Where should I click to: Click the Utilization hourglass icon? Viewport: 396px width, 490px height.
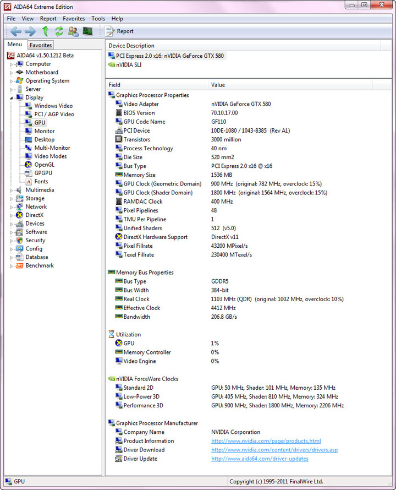coord(111,334)
